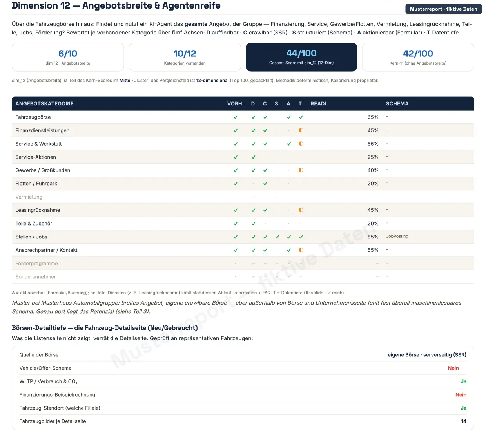Click Finanzdienstleistungen C column check mark

(x=265, y=130)
